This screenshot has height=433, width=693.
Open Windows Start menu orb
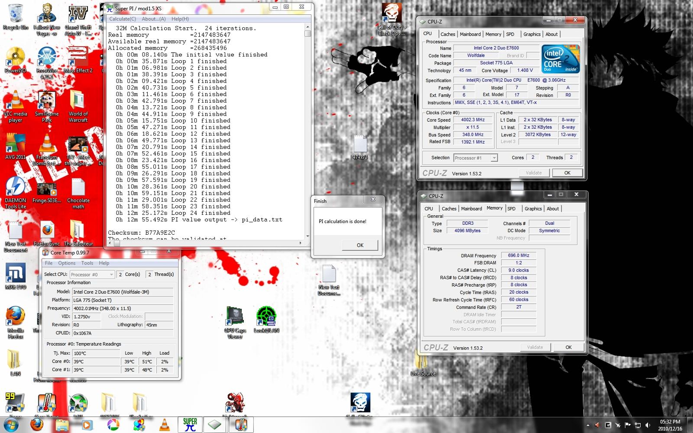tap(11, 425)
